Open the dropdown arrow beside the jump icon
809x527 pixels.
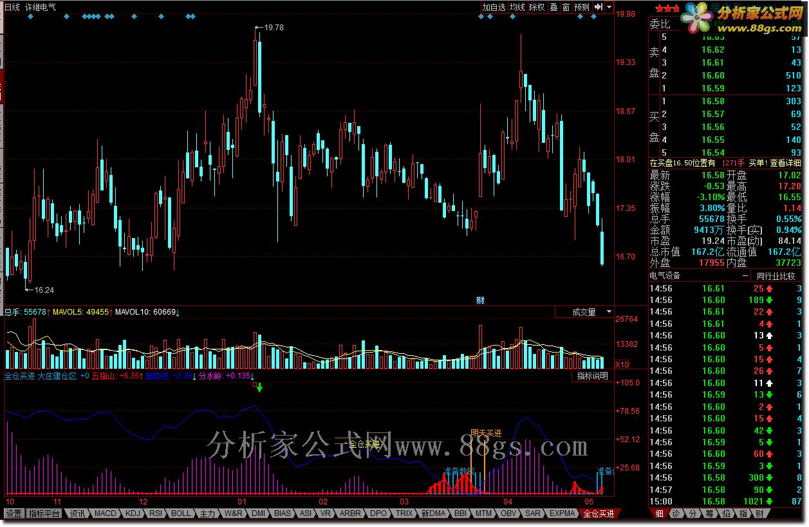pyautogui.click(x=609, y=7)
